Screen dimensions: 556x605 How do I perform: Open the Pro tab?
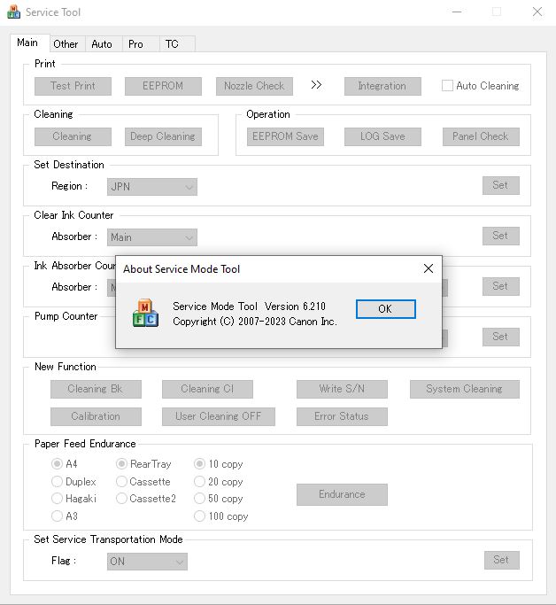point(135,44)
